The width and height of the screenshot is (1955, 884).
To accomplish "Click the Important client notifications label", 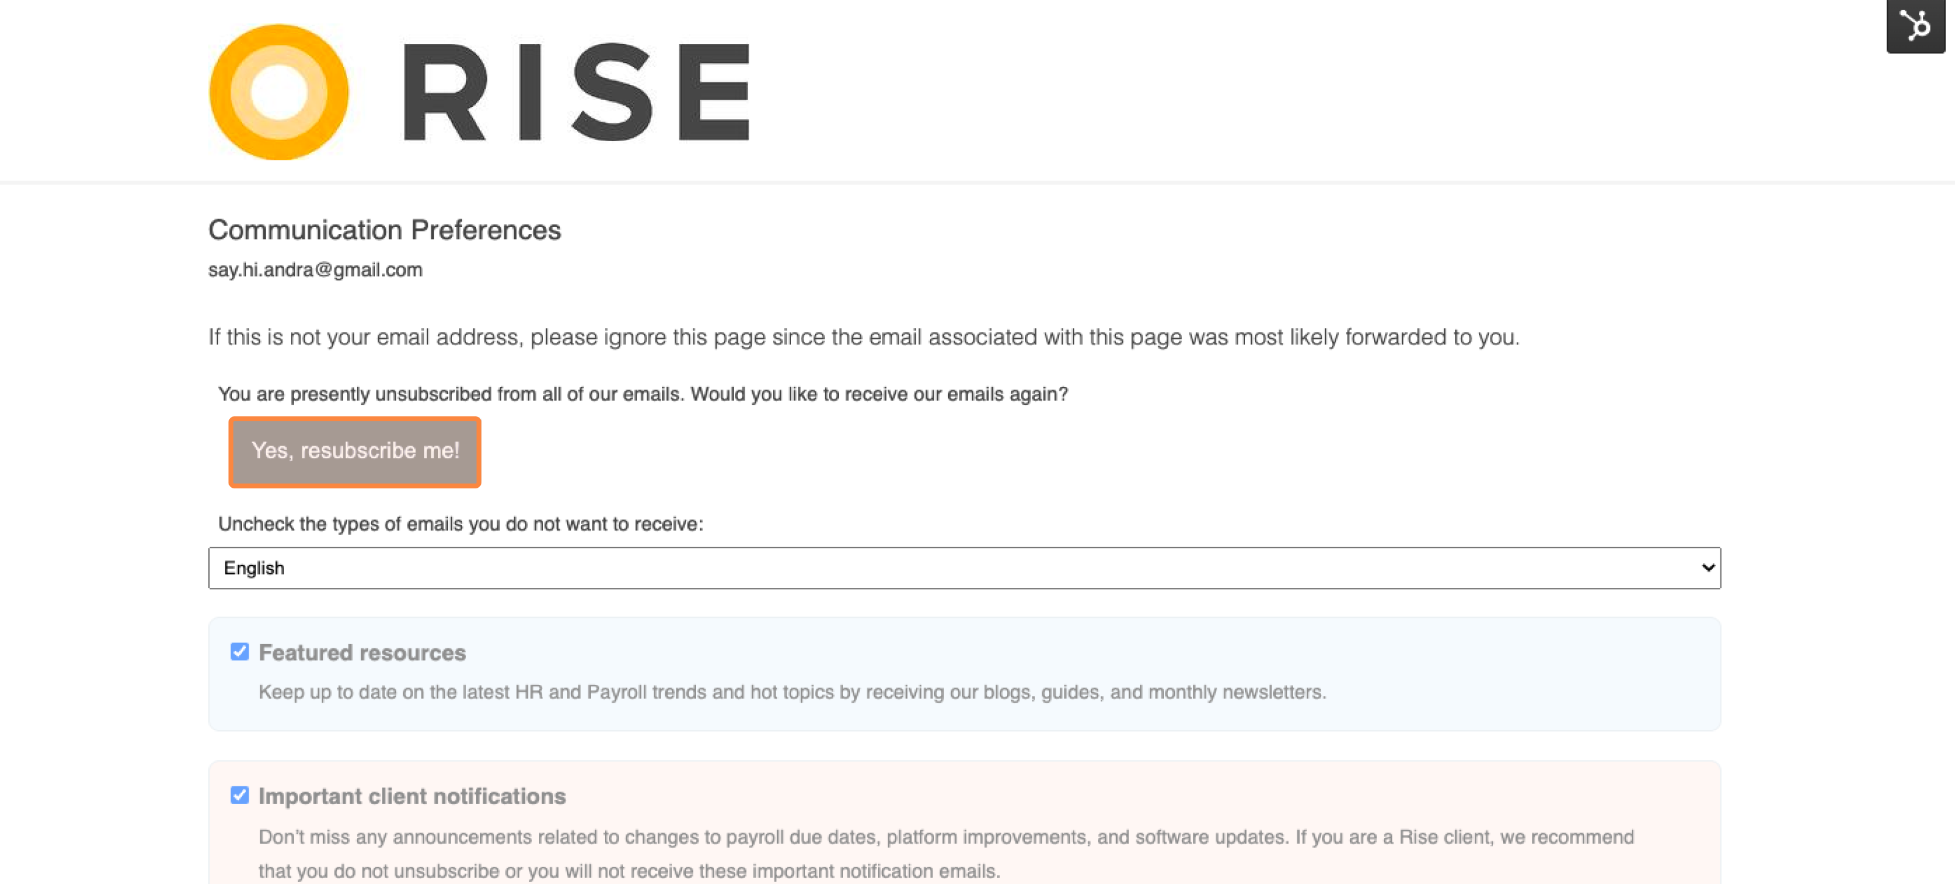I will [x=412, y=795].
